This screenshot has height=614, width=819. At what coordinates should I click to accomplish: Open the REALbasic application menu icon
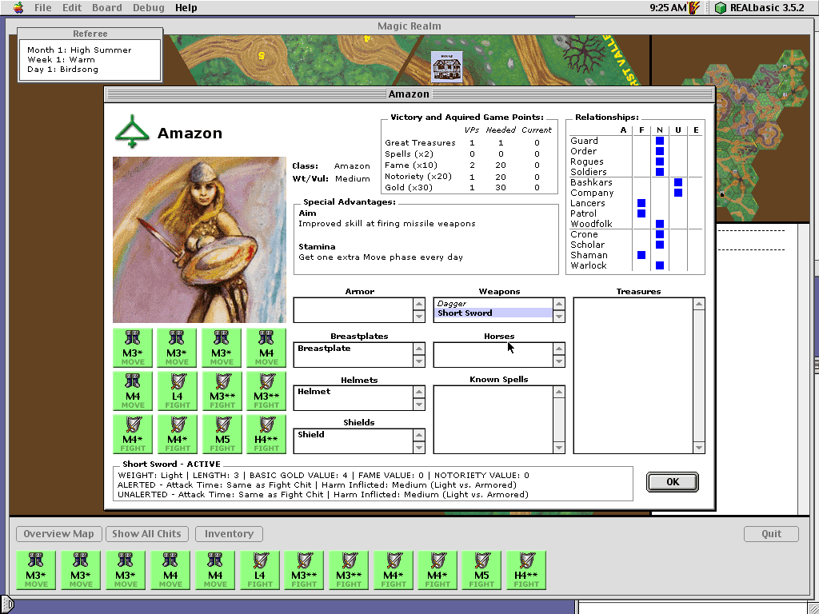tap(721, 8)
